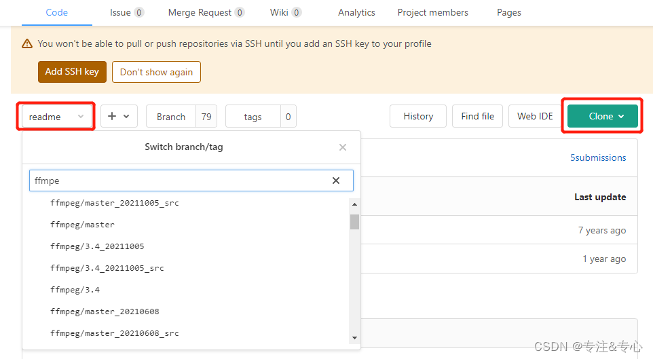Screen dimensions: 653x359
Task: Open the 5submissions link
Action: pyautogui.click(x=598, y=157)
